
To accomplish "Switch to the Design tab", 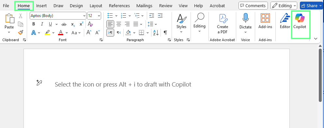I will pos(76,6).
